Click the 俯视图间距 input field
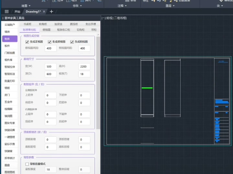Viewport: 233px width, 174px height. [x=50, y=48]
